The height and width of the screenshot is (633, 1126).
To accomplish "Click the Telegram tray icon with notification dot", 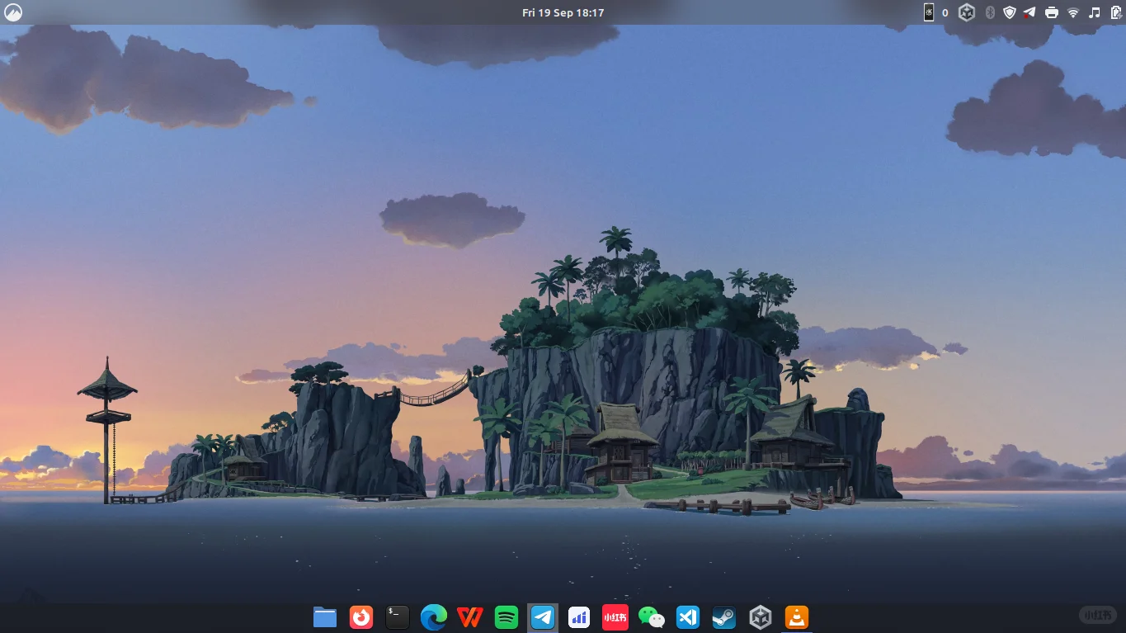I will pos(1029,12).
